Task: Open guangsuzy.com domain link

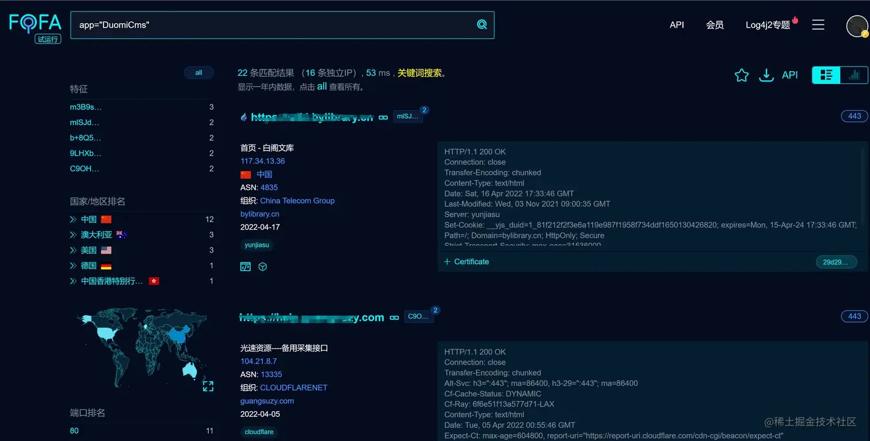Action: (267, 401)
